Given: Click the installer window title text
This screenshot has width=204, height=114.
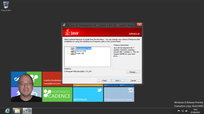Looking at the screenshot, I should tap(102, 25).
